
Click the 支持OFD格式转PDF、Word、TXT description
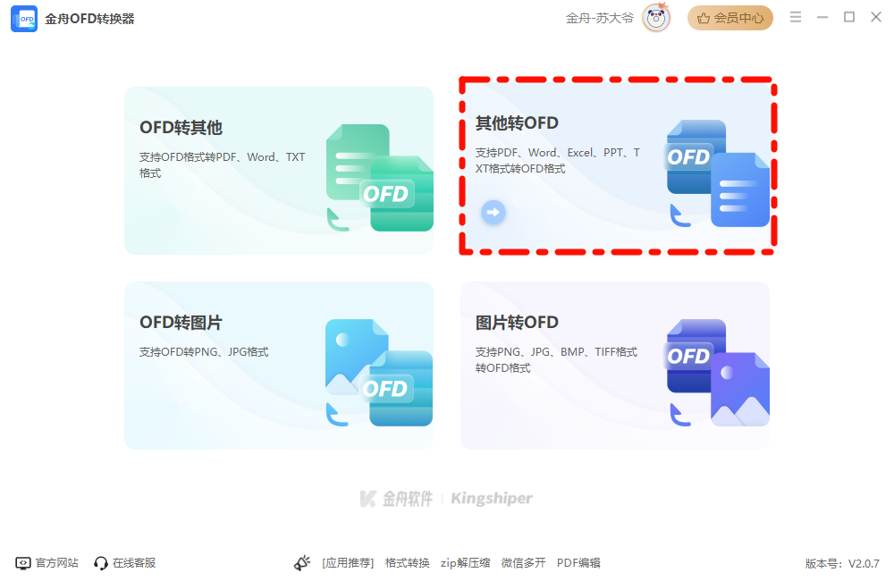click(223, 164)
